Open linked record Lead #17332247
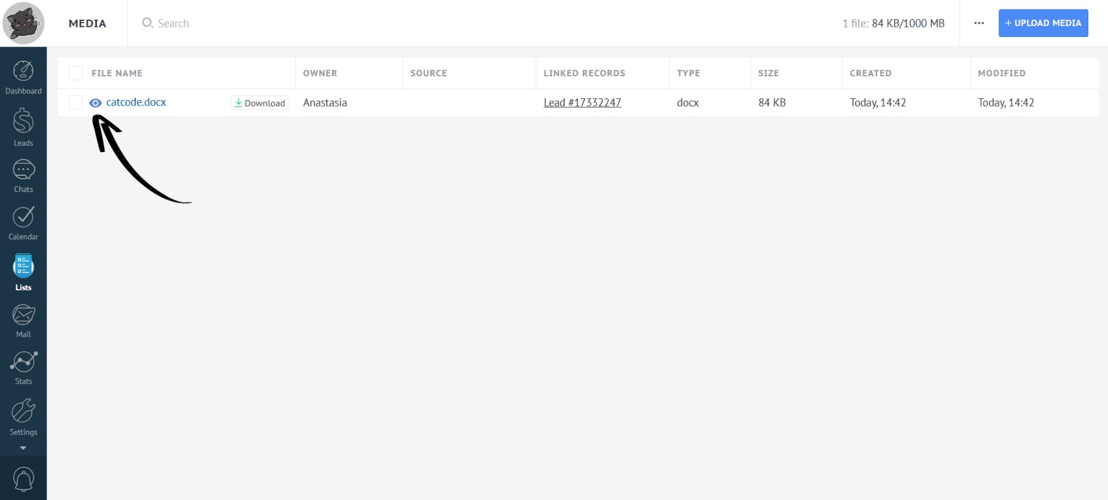Image resolution: width=1108 pixels, height=500 pixels. pos(582,103)
